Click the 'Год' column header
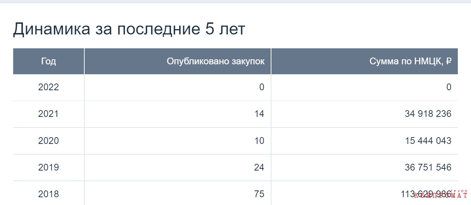 click(48, 61)
